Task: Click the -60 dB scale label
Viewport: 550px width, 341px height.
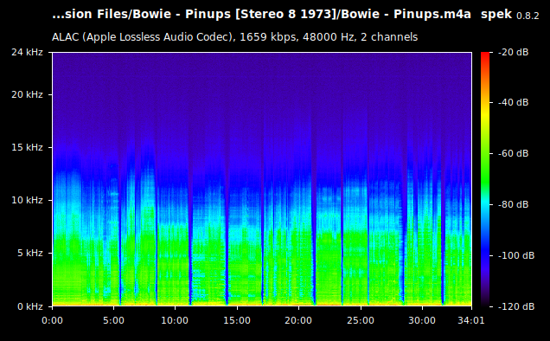Action: [513, 153]
